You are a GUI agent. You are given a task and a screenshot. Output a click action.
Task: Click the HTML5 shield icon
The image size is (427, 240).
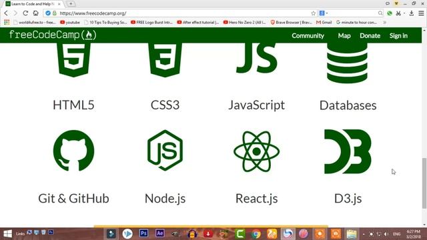point(74,60)
